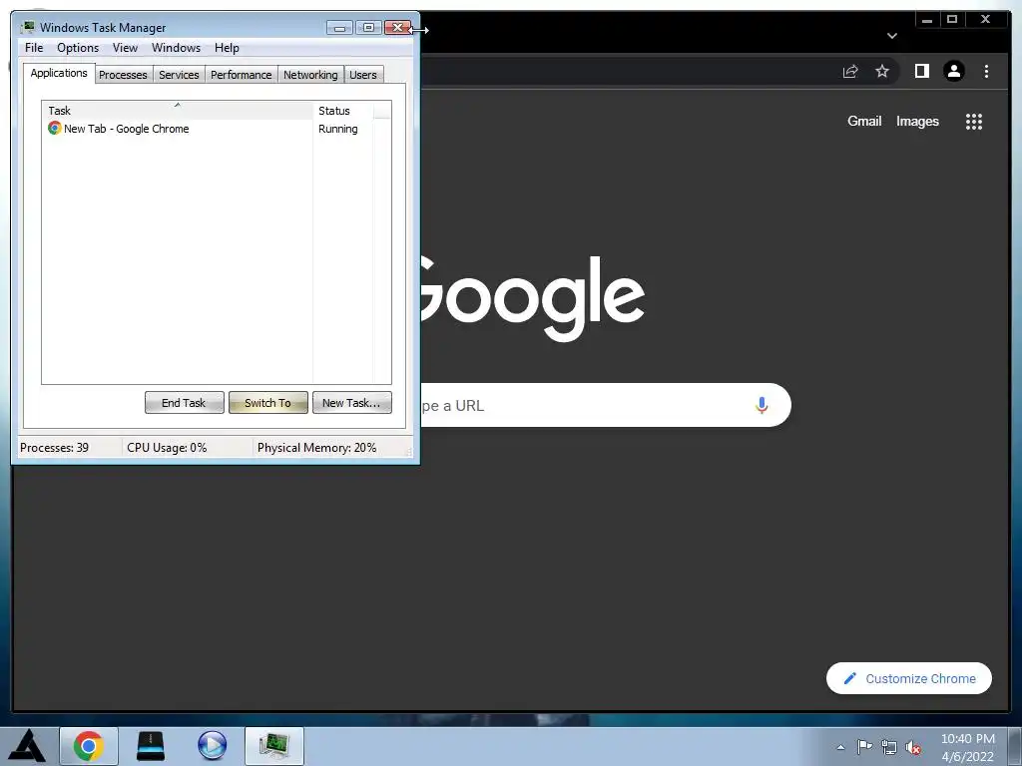Open the Options menu in Task Manager
1022x766 pixels.
pos(78,48)
